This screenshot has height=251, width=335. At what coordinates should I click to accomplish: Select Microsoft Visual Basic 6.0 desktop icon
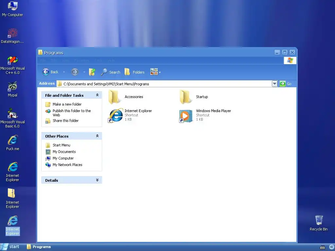(12, 118)
